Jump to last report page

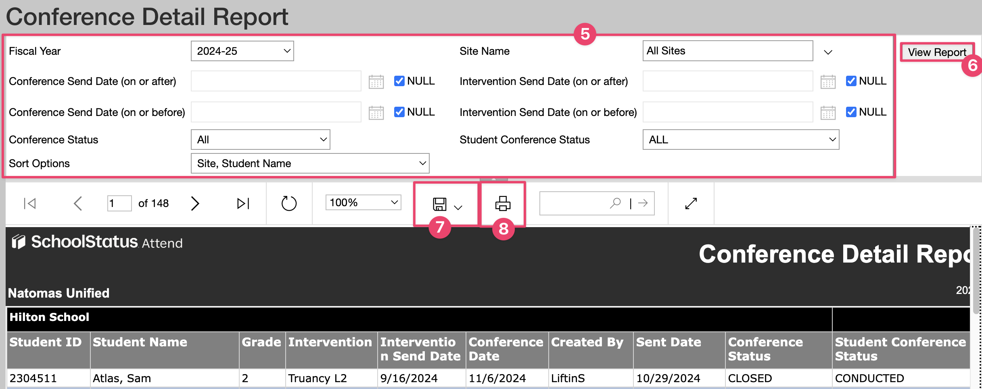[x=243, y=203]
